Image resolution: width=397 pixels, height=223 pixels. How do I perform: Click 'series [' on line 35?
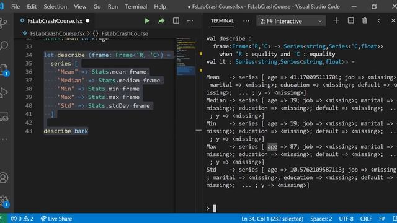point(64,63)
